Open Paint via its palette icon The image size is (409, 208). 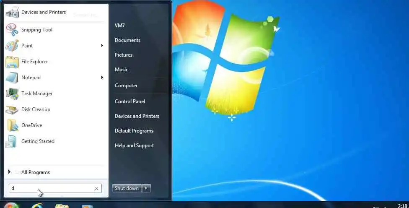click(12, 46)
